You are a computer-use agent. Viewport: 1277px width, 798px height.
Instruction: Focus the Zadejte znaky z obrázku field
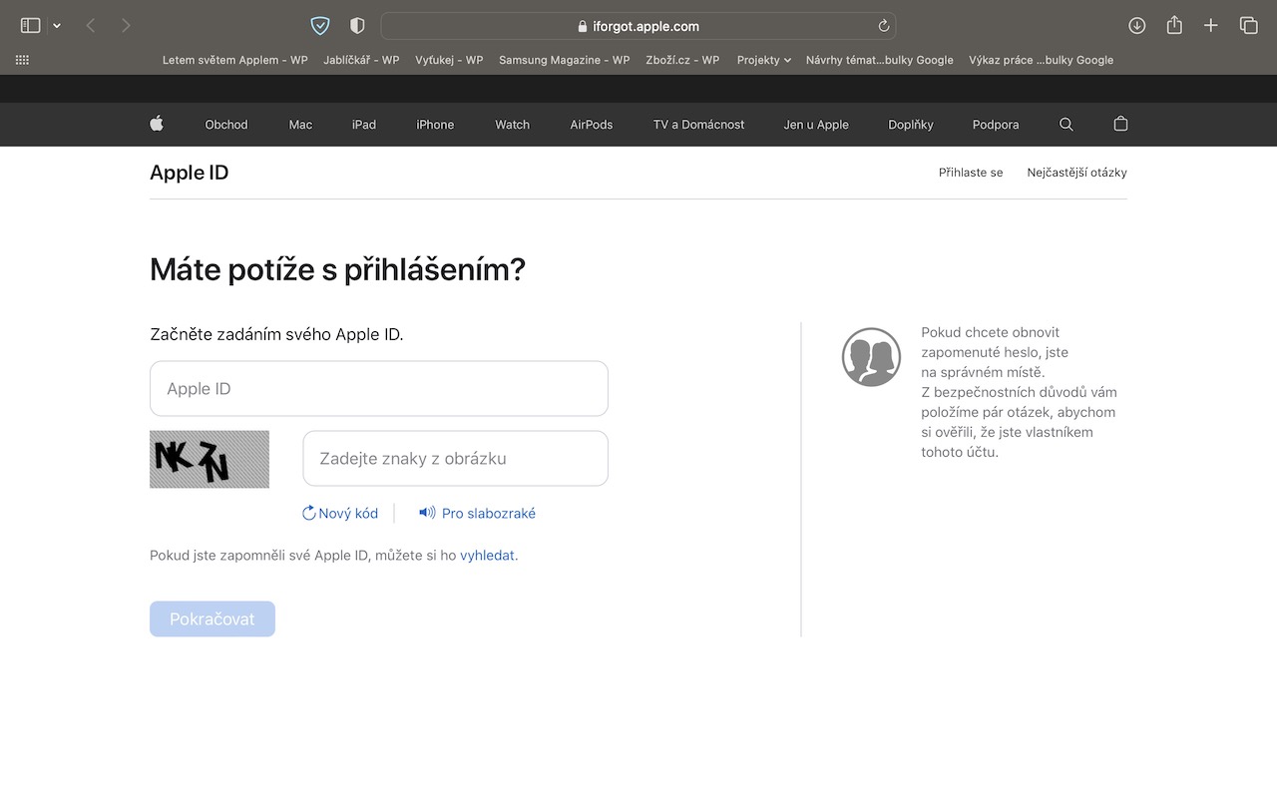pyautogui.click(x=456, y=459)
